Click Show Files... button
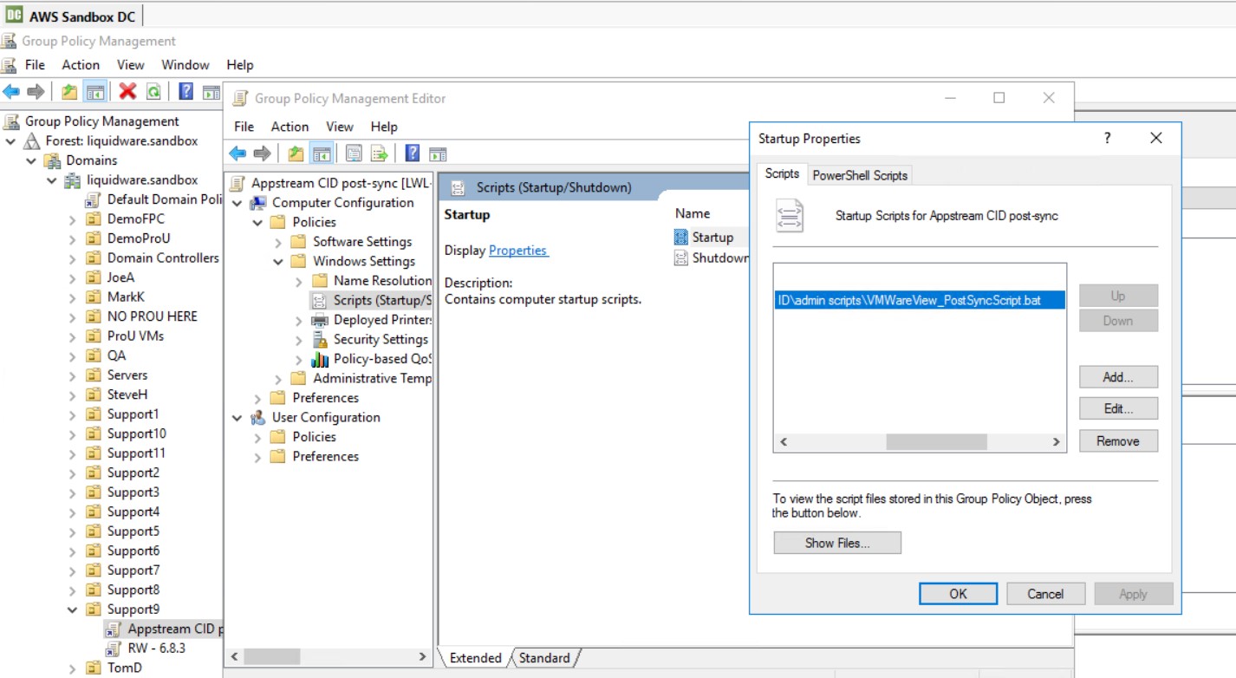1236x678 pixels. pos(837,543)
